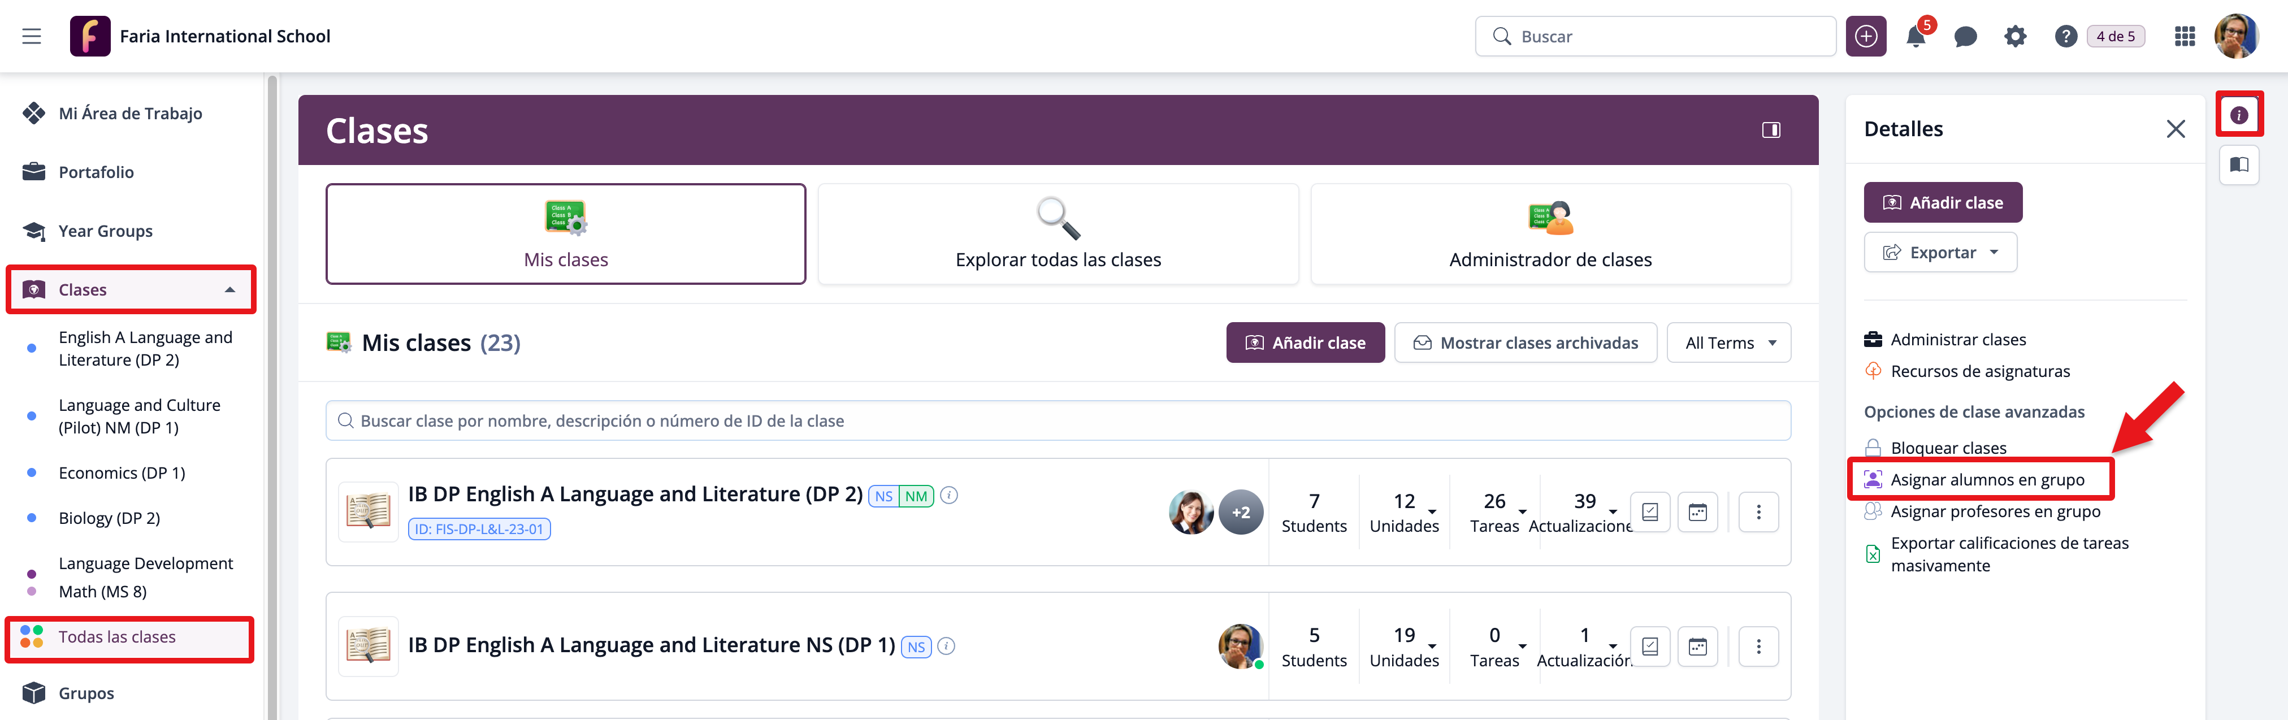
Task: Toggle the Detalles info panel button
Action: [x=2238, y=115]
